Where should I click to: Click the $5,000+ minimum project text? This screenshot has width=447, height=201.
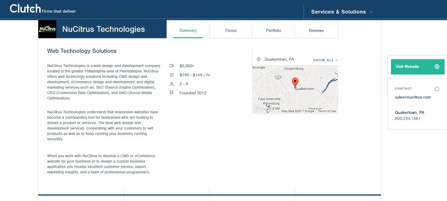187,66
